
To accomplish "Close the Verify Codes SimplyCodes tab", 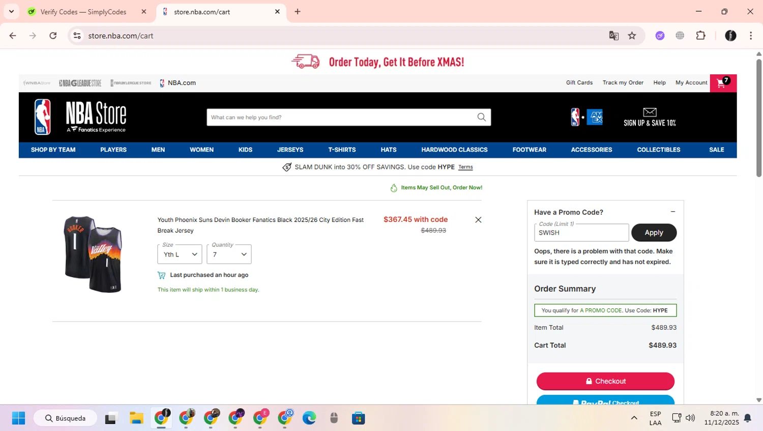I will [144, 12].
